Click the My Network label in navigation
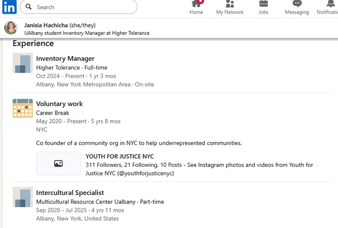338x228 pixels. coord(230,12)
